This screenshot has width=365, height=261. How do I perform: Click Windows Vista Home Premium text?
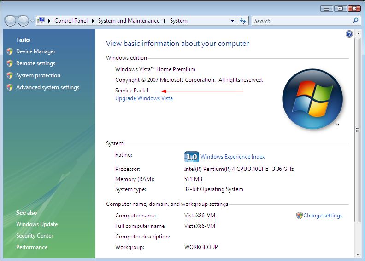click(155, 69)
